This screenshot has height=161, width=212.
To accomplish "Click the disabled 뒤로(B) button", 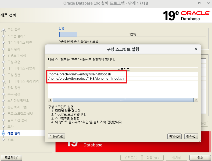I will 131,158.
